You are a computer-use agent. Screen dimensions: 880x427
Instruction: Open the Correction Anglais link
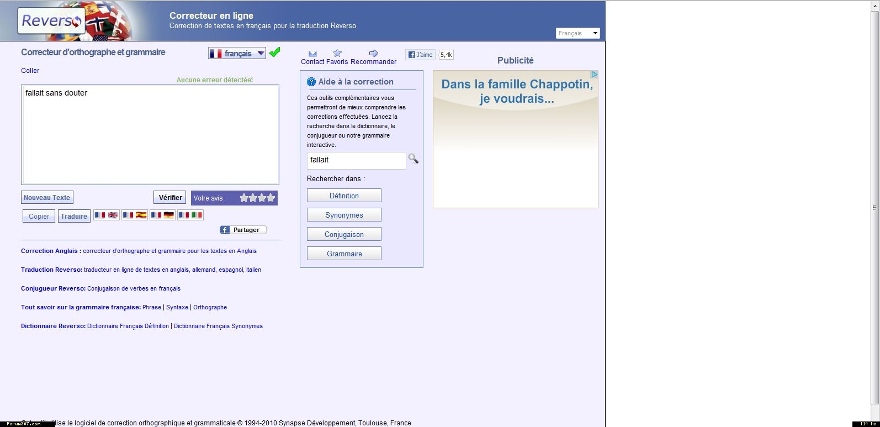(x=51, y=251)
